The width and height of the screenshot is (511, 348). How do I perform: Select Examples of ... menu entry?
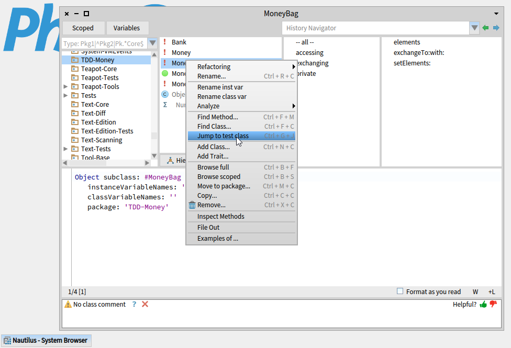[x=241, y=239]
